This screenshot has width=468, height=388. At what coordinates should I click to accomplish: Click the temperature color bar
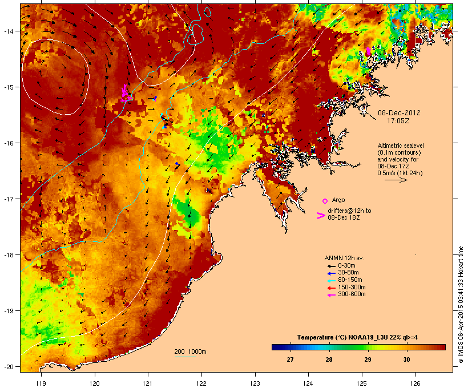pyautogui.click(x=358, y=347)
